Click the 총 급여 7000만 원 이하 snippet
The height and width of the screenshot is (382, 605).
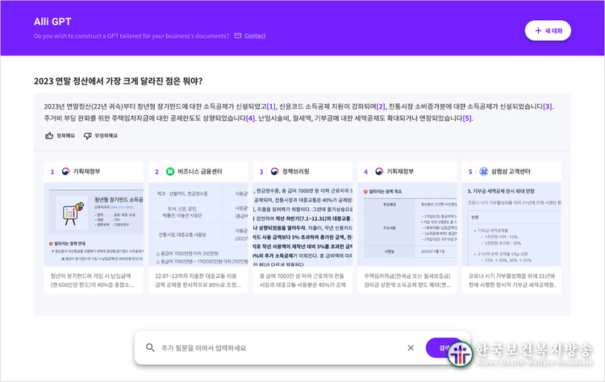tap(302, 280)
